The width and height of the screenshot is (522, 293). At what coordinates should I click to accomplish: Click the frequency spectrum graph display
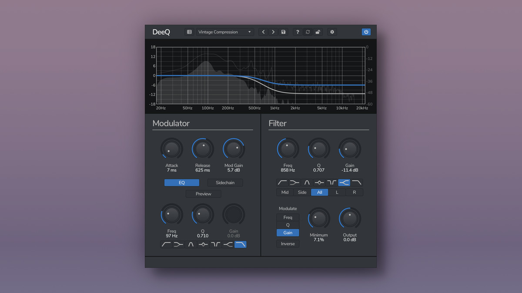(260, 76)
